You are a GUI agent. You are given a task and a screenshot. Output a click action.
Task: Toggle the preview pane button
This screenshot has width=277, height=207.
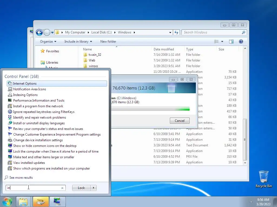pyautogui.click(x=231, y=42)
